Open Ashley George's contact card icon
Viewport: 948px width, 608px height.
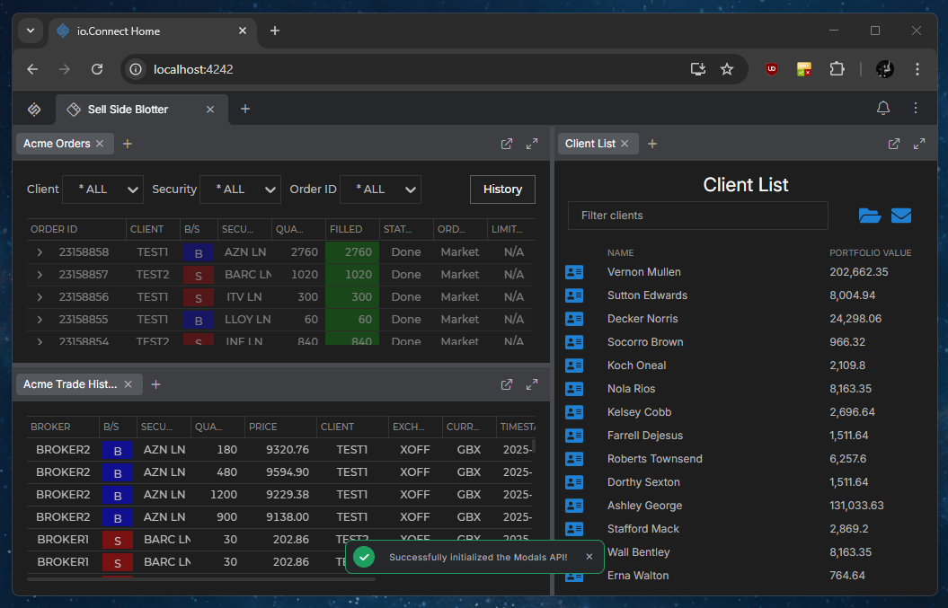tap(574, 506)
